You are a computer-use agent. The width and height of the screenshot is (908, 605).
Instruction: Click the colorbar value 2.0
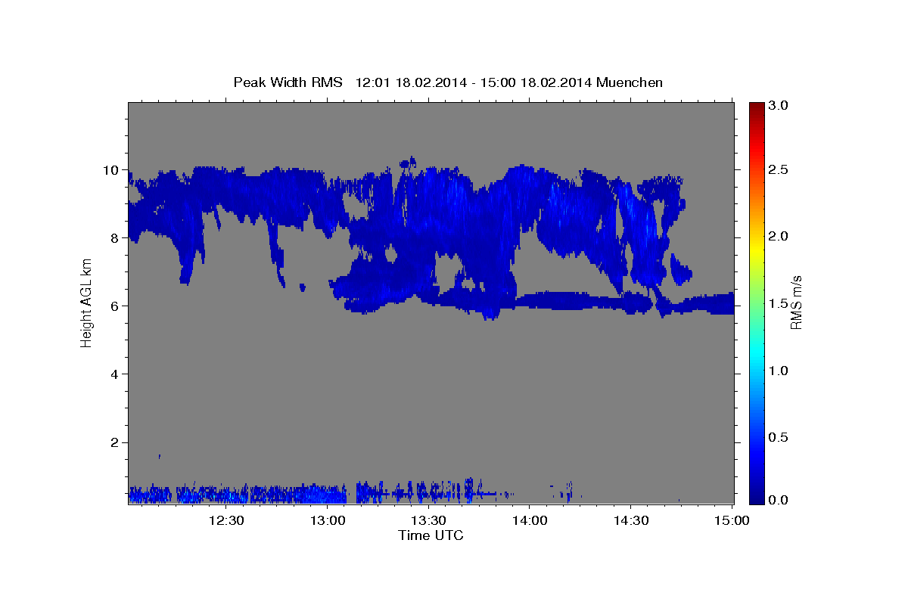pos(779,237)
